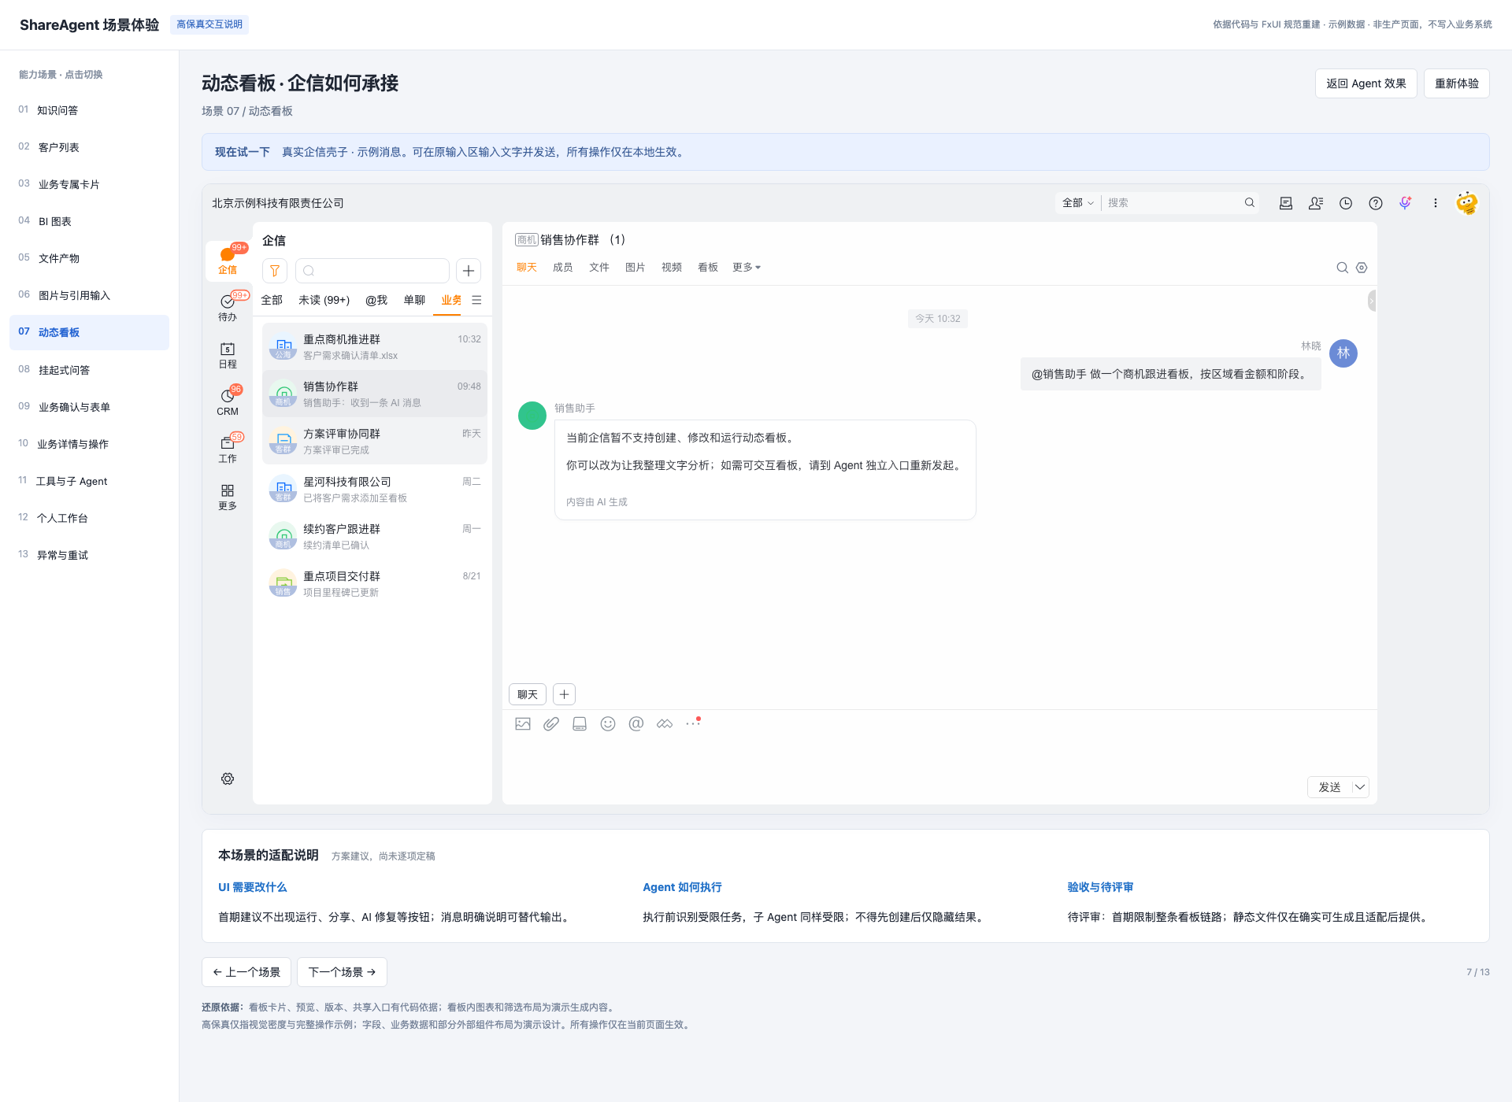Click the 重新体验 button
Screen dimensions: 1512x1102
point(1456,83)
